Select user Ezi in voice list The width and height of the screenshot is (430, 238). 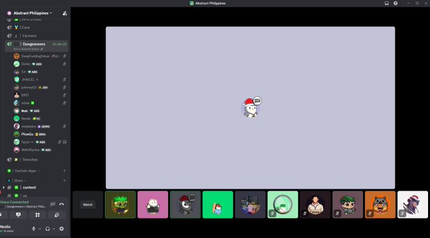40,72
